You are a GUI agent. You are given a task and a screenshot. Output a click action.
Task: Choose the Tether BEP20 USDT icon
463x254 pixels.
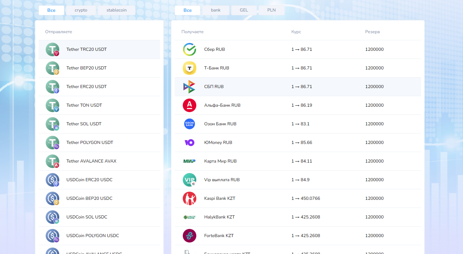52,68
